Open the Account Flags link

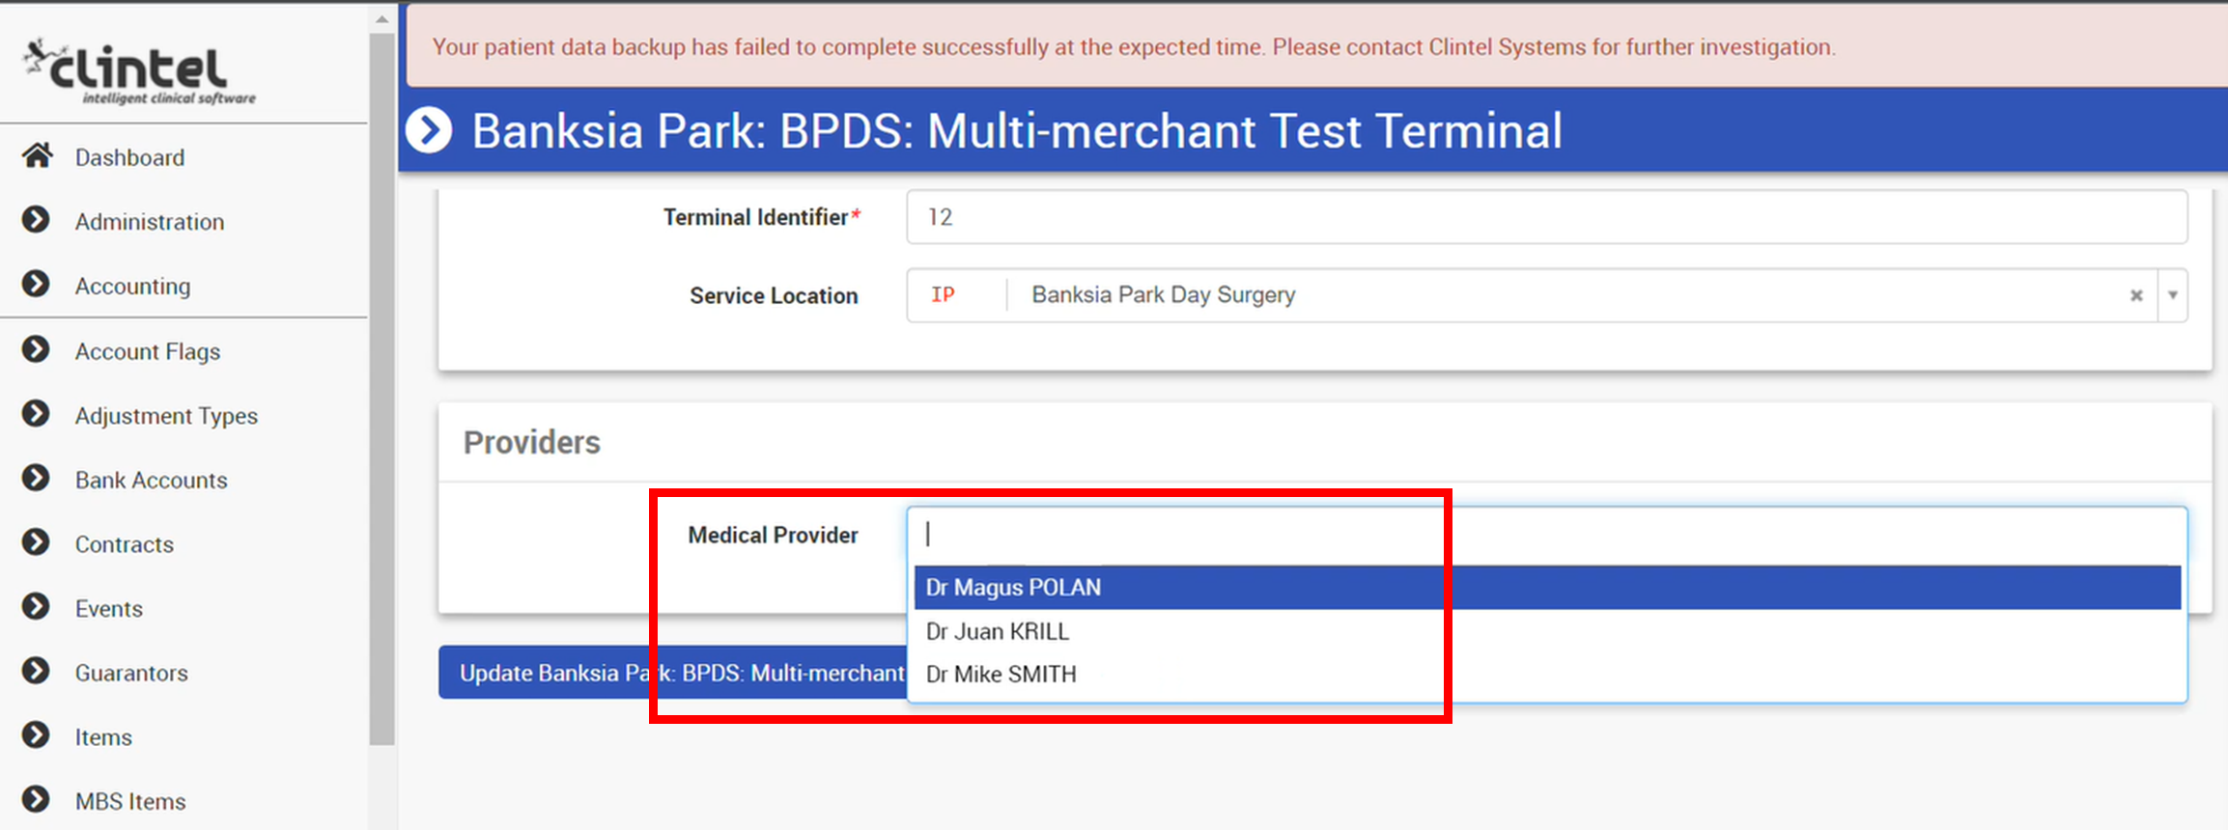coord(147,350)
